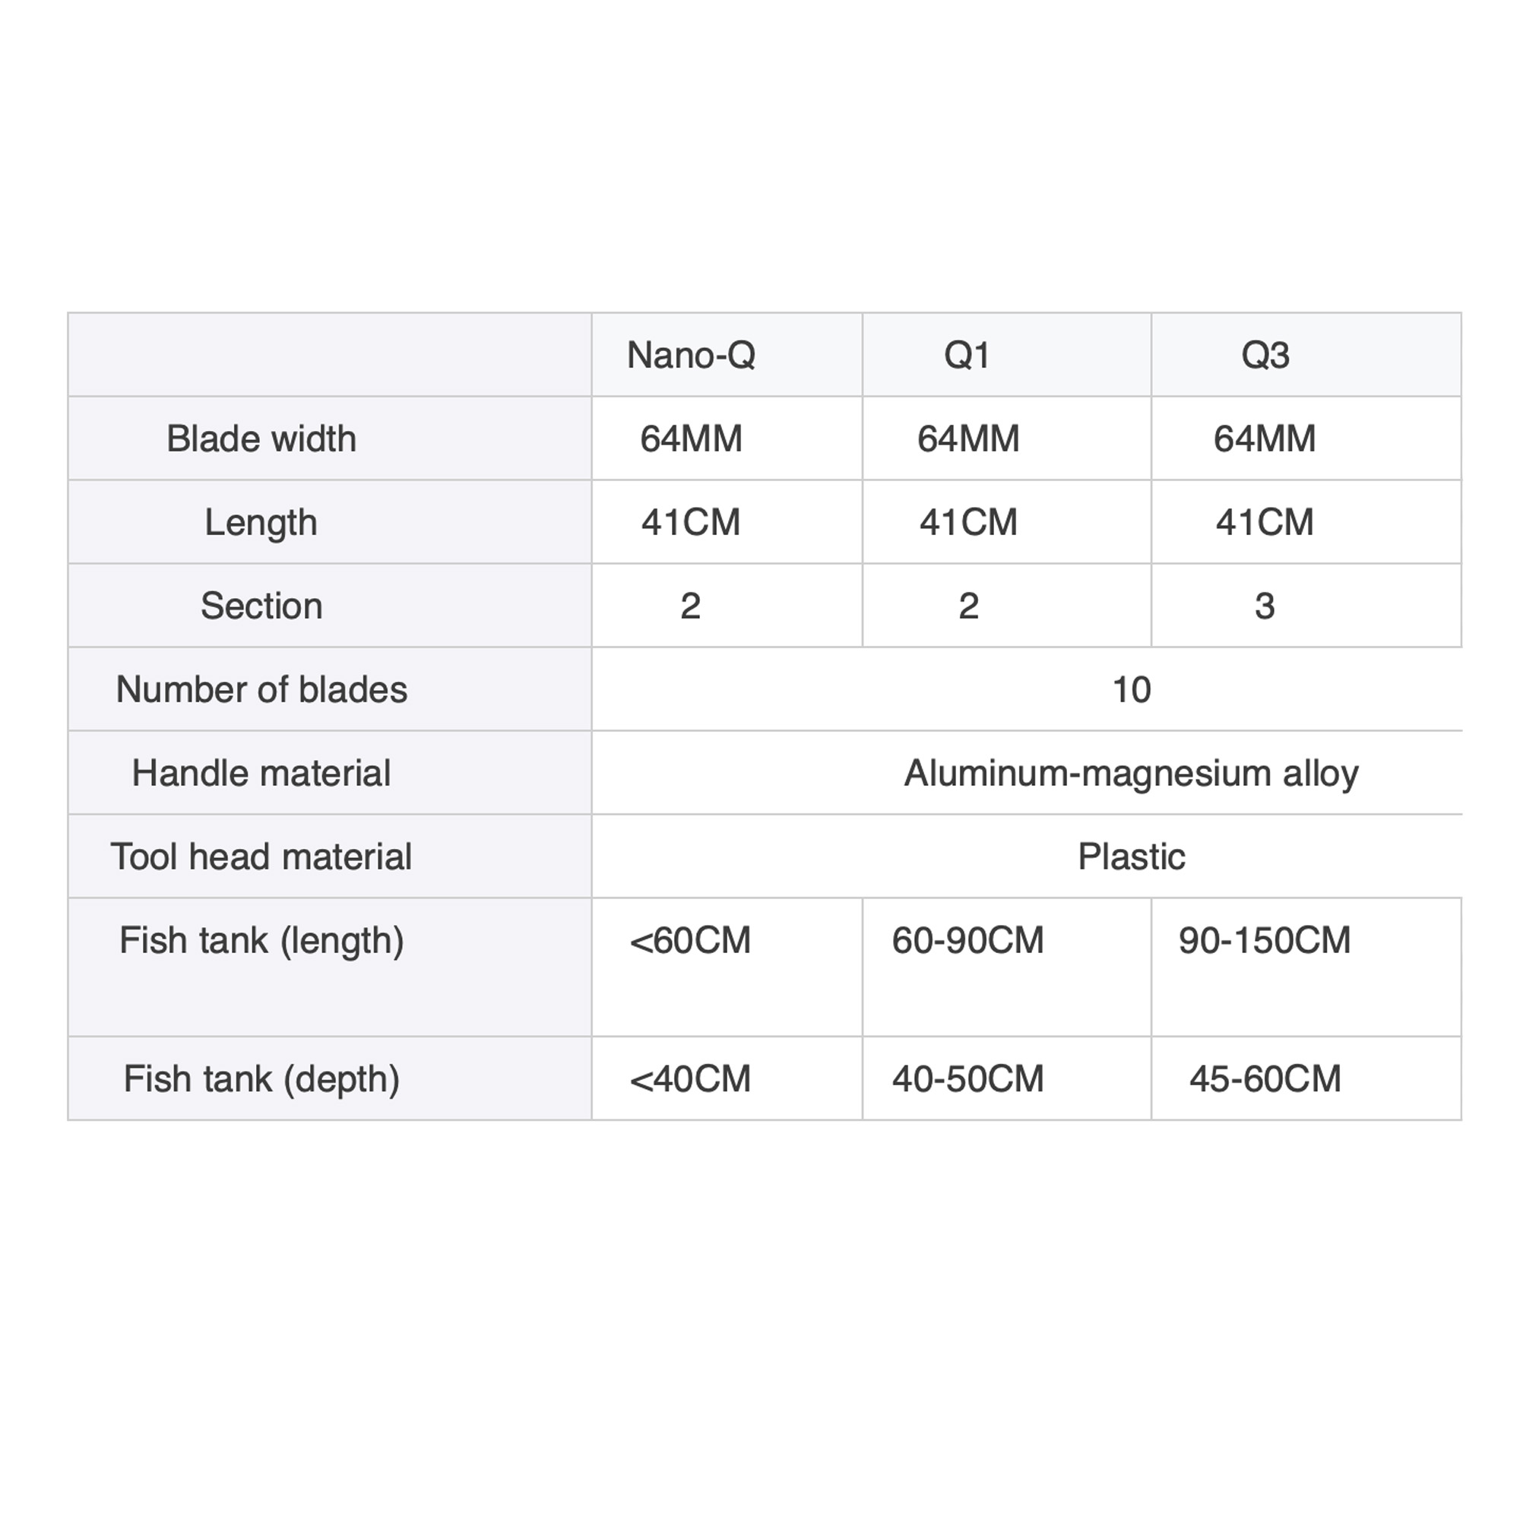Click the Length row label
This screenshot has width=1520, height=1520.
(261, 522)
